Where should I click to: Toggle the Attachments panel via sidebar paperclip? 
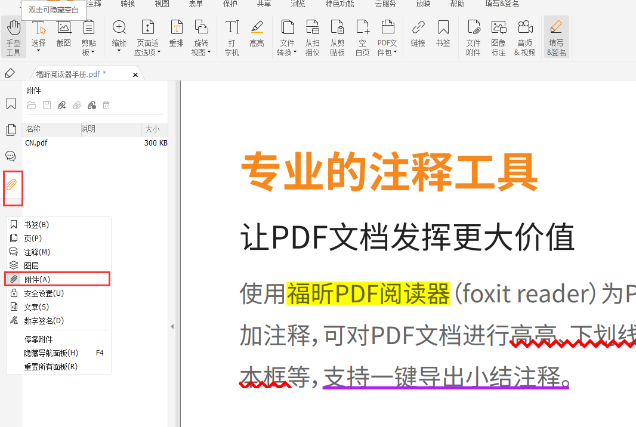tap(11, 184)
